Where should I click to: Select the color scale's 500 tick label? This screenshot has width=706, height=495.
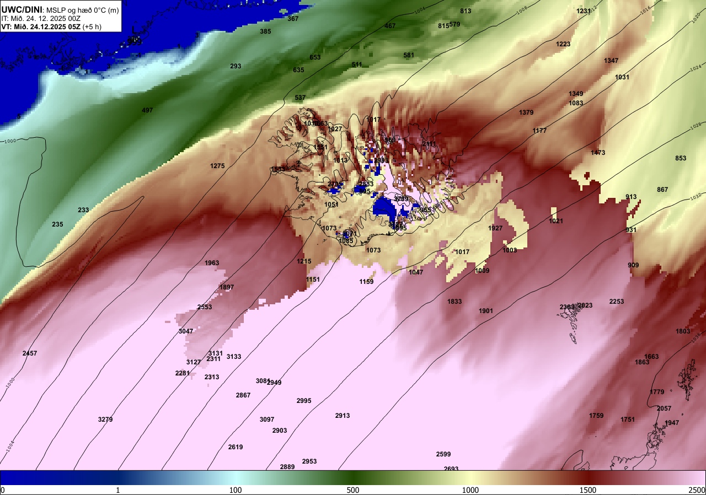[353, 490]
